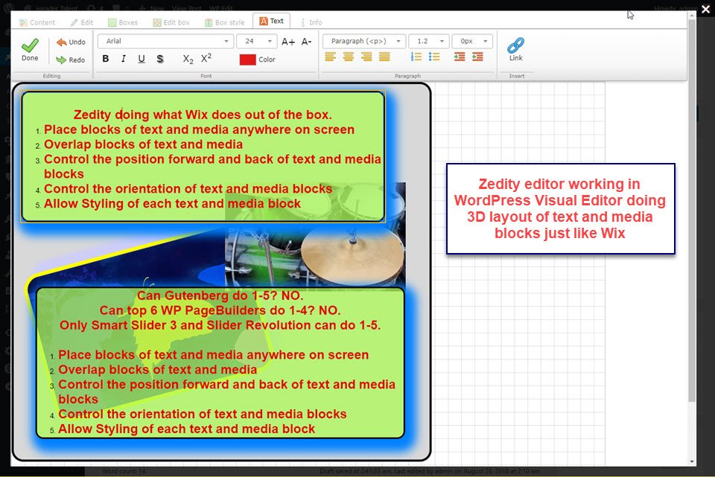Image resolution: width=715 pixels, height=477 pixels.
Task: Click 'Only Smart Slider 3' text line
Action: (x=220, y=325)
